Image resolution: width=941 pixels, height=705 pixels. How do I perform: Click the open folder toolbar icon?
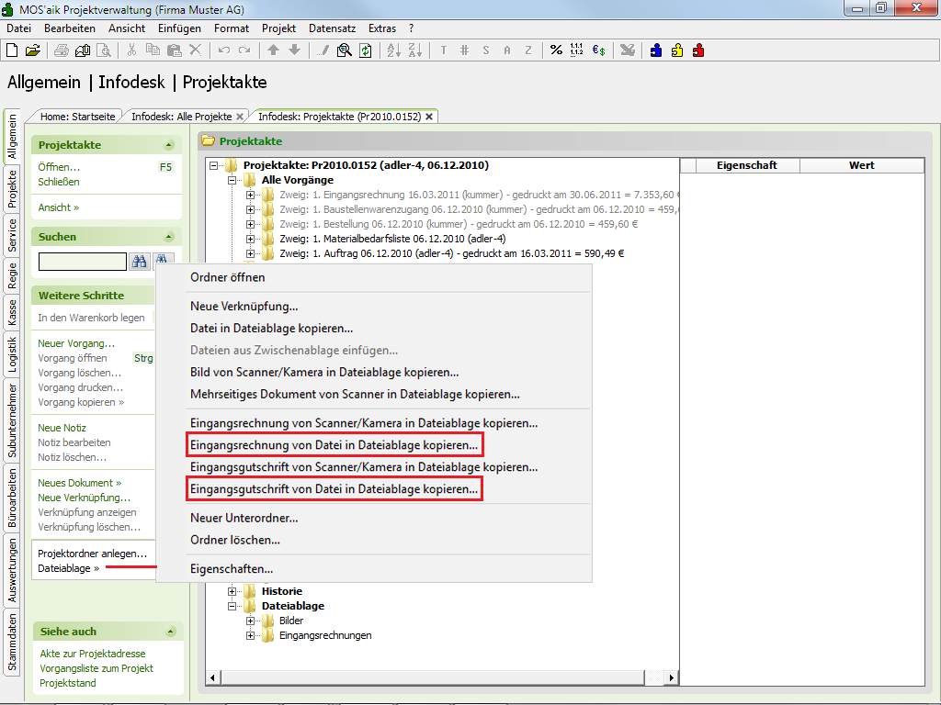point(33,50)
